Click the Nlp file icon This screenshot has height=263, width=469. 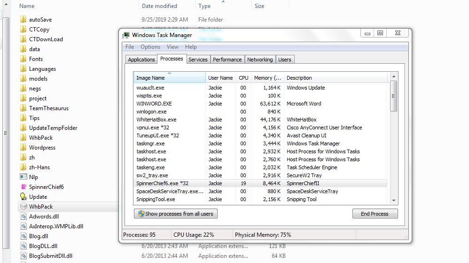coord(23,177)
